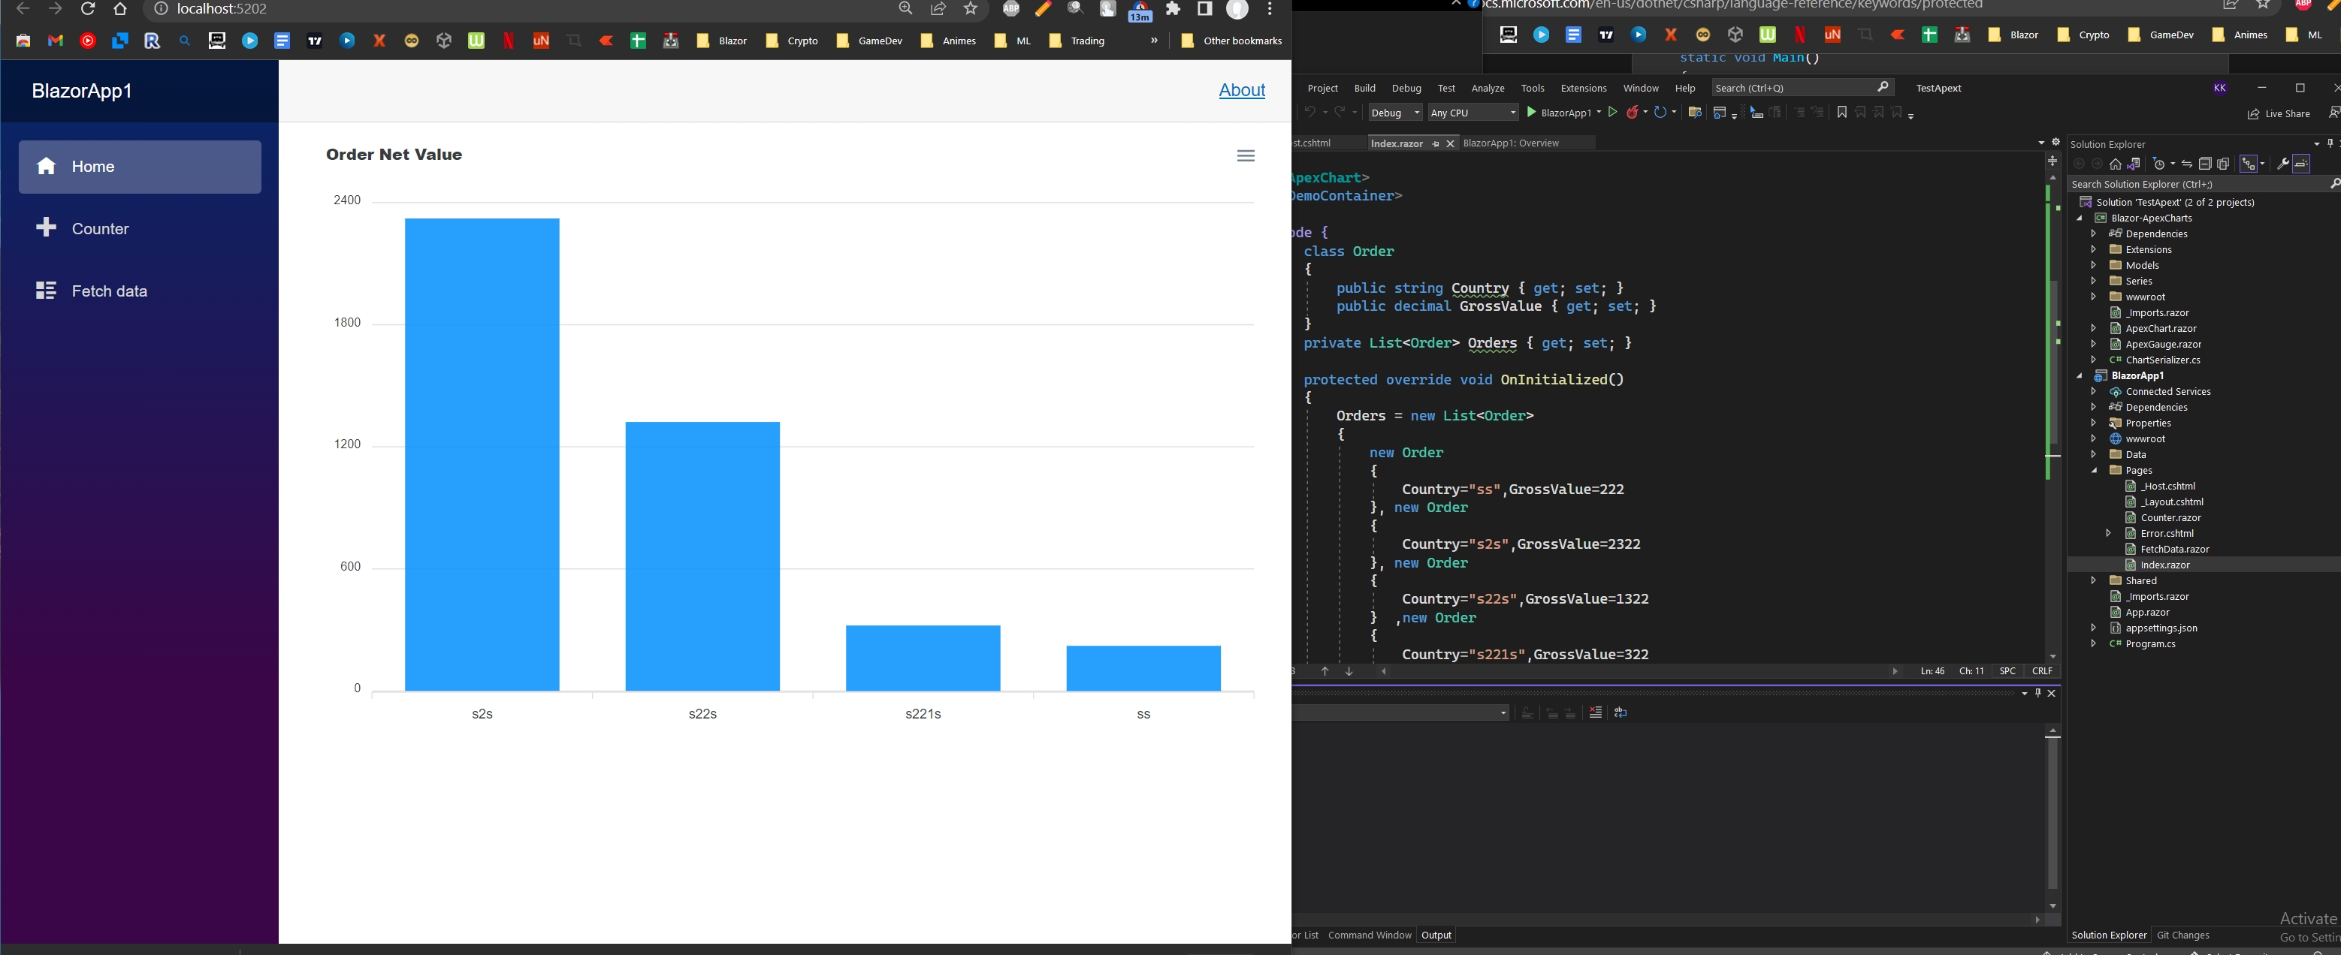Open the Any CPU platform dropdown
Viewport: 2341px width, 955px height.
click(1473, 113)
